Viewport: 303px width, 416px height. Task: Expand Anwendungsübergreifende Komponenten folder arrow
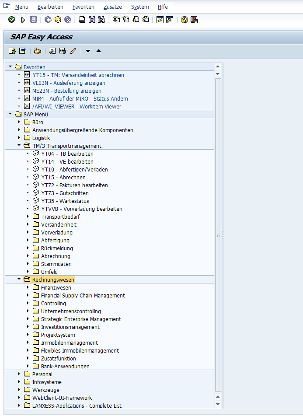pos(19,130)
